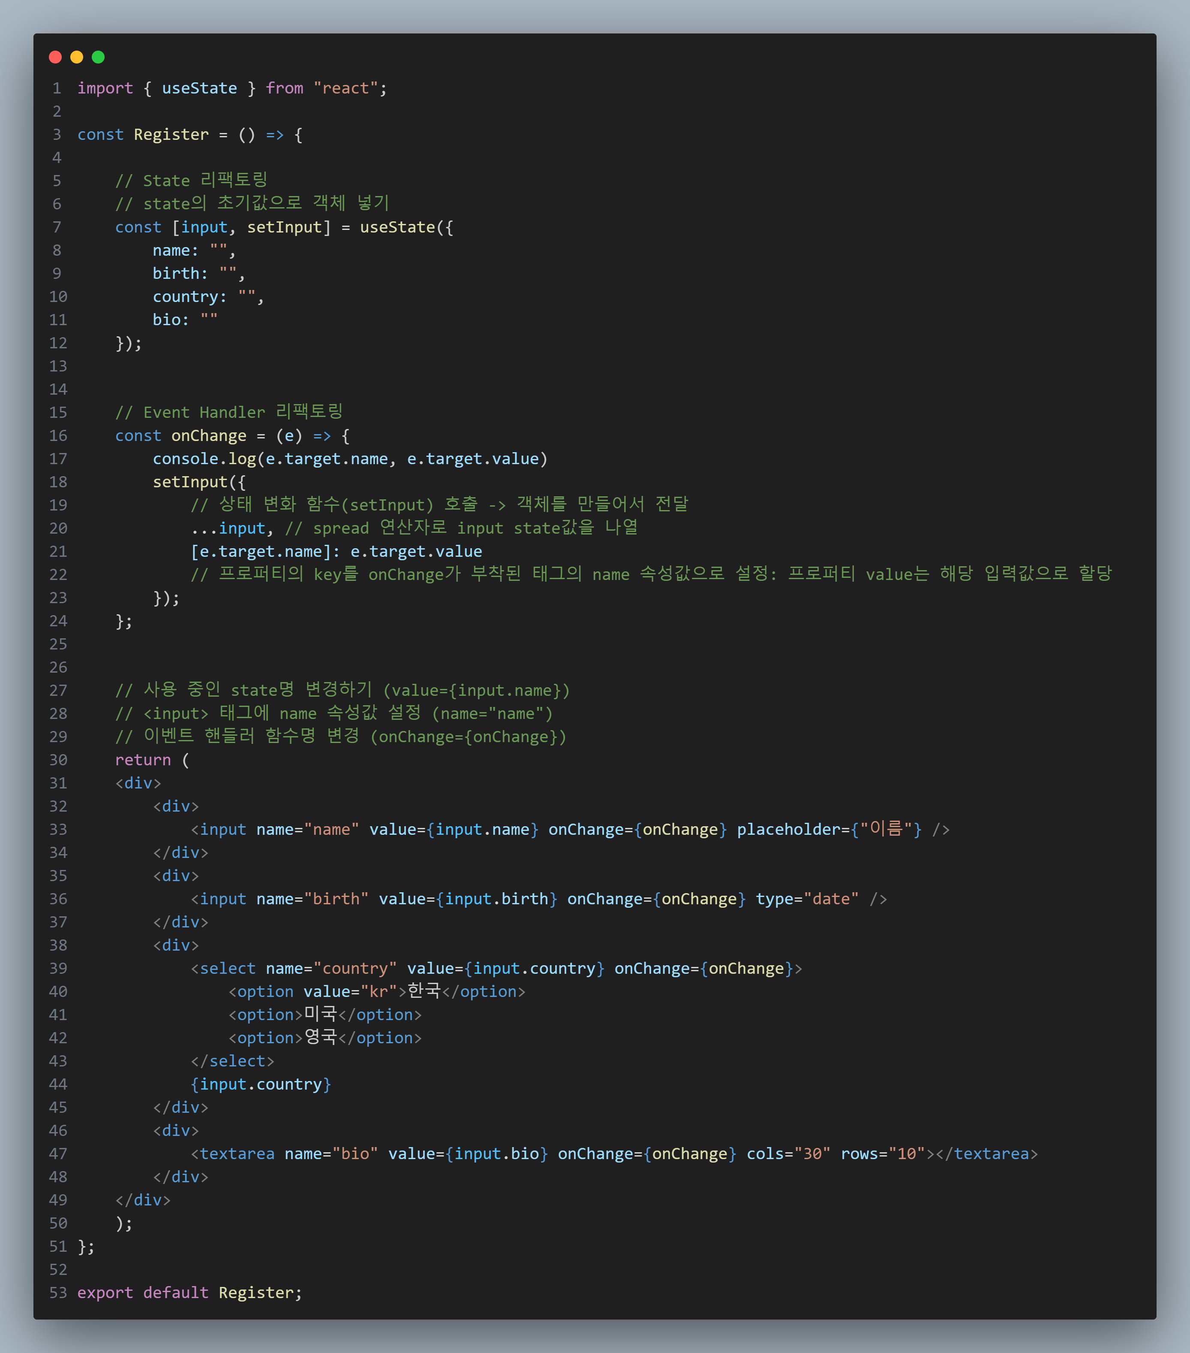This screenshot has width=1190, height=1353.
Task: Click line number 7 in the gutter
Action: (57, 227)
